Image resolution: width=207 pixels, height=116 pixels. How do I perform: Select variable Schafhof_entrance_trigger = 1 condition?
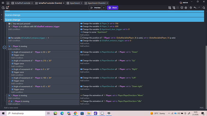point(28,38)
